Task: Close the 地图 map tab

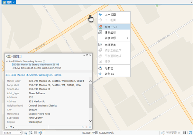Action: click(14, 2)
